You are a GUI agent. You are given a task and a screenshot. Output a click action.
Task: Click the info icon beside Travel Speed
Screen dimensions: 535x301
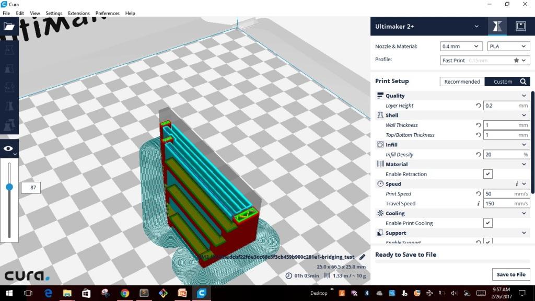point(479,203)
